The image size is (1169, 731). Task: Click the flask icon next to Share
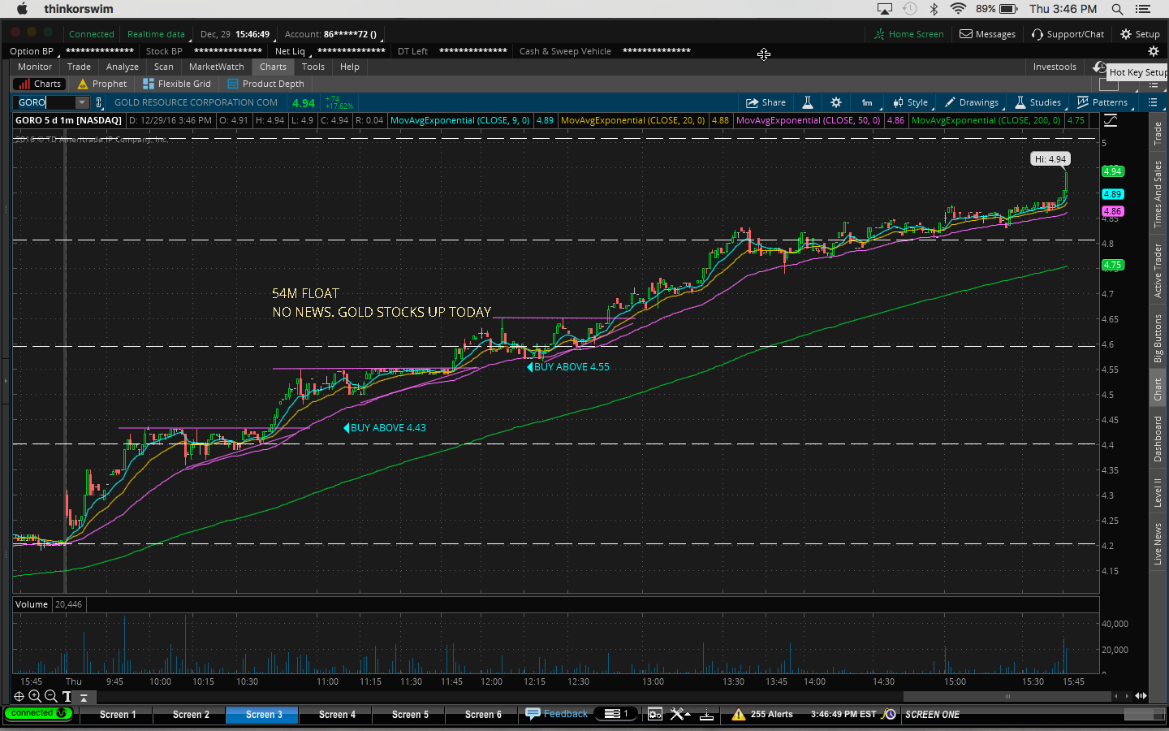[808, 102]
